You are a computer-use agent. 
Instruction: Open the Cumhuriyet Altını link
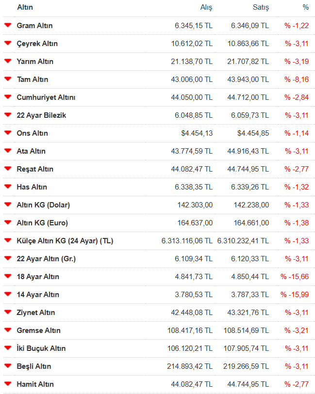point(46,97)
